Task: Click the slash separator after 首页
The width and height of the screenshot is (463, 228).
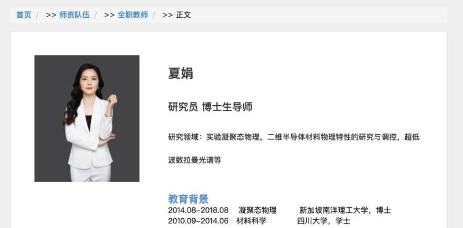Action: (38, 15)
